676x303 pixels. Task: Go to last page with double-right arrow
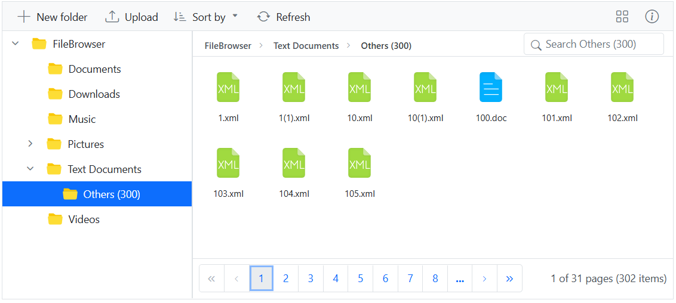[x=509, y=279]
